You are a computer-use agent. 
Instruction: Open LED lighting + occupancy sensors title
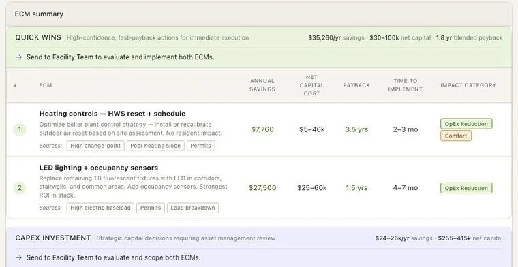coord(99,168)
